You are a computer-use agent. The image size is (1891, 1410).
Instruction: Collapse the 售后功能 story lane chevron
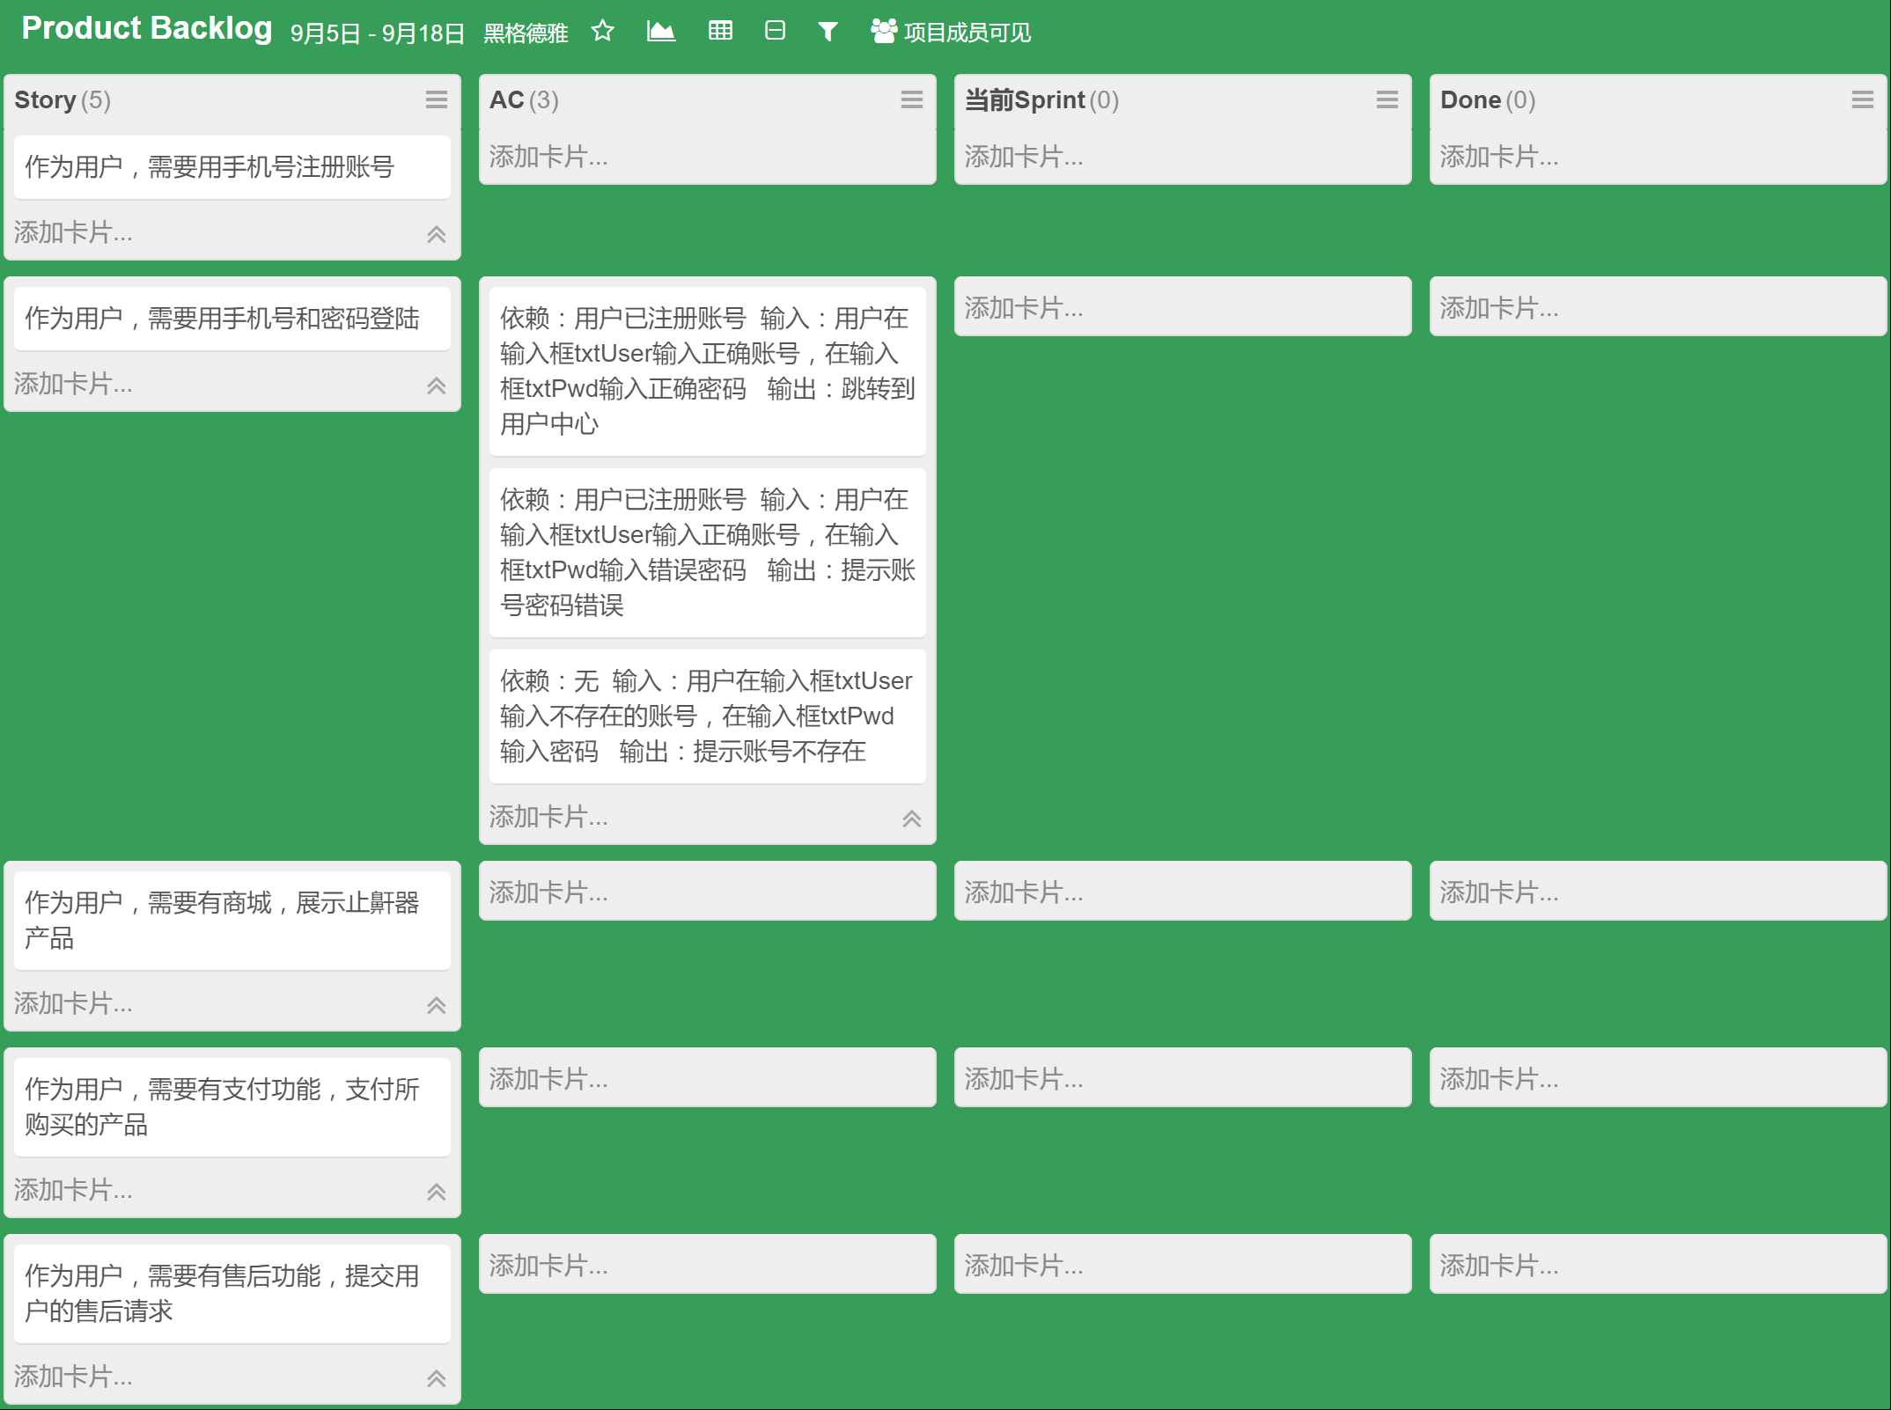(x=437, y=1378)
